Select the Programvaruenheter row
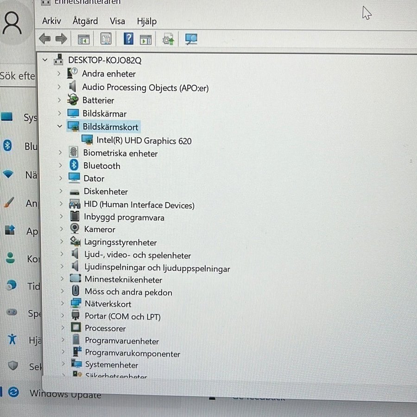417x417 pixels. [122, 341]
